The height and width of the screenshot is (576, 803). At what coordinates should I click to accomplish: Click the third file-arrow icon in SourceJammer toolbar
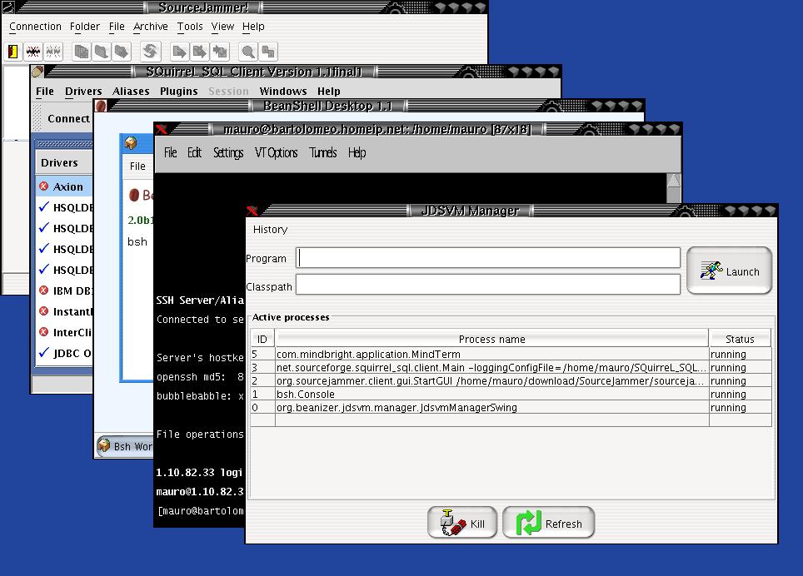click(x=220, y=51)
